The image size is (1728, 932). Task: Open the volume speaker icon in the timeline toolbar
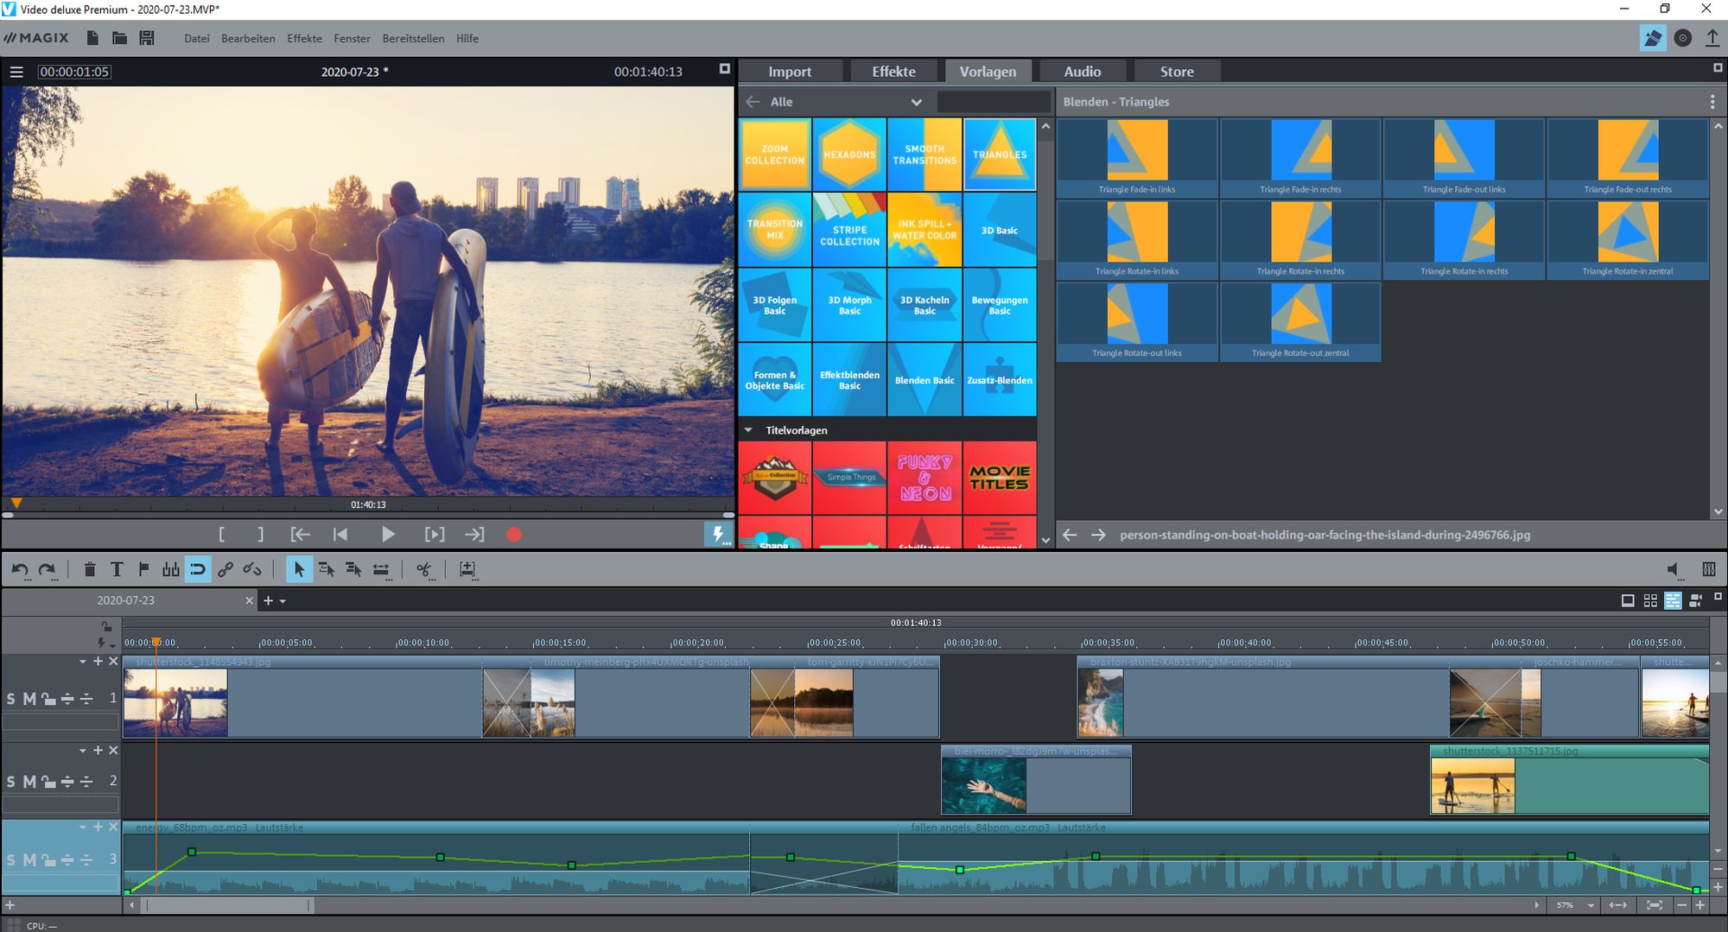click(x=1674, y=570)
